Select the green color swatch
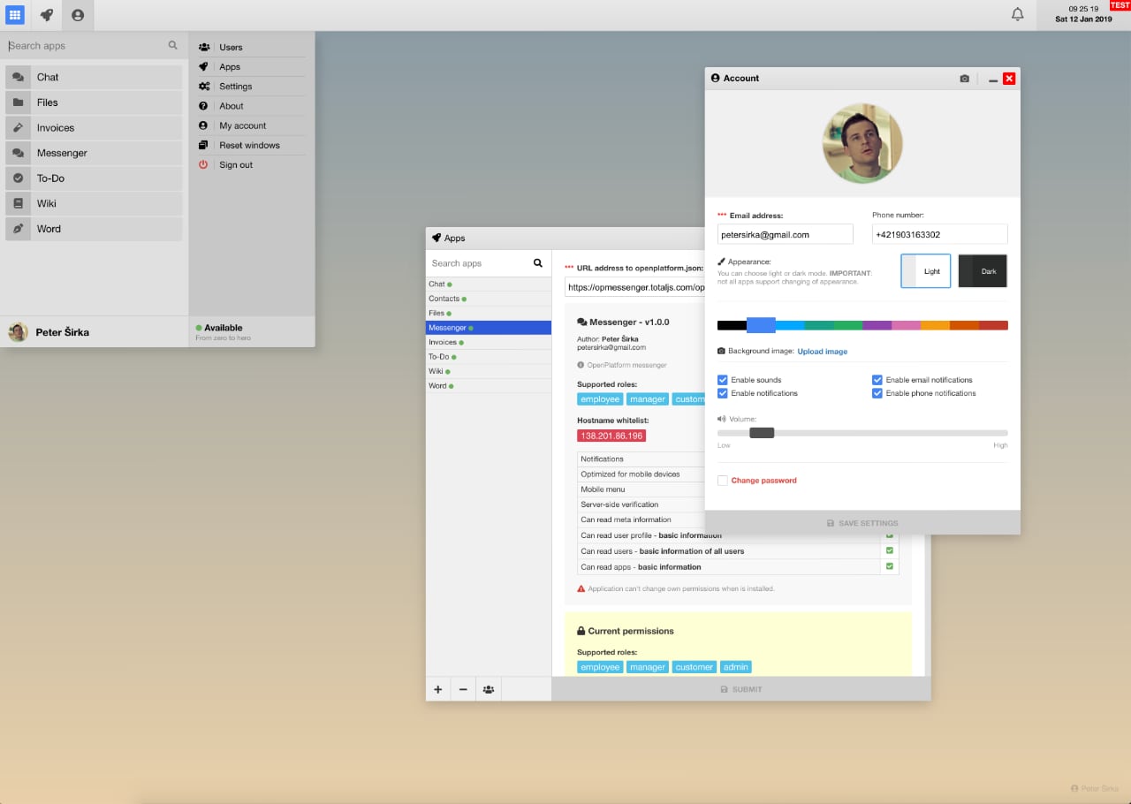 click(x=848, y=325)
